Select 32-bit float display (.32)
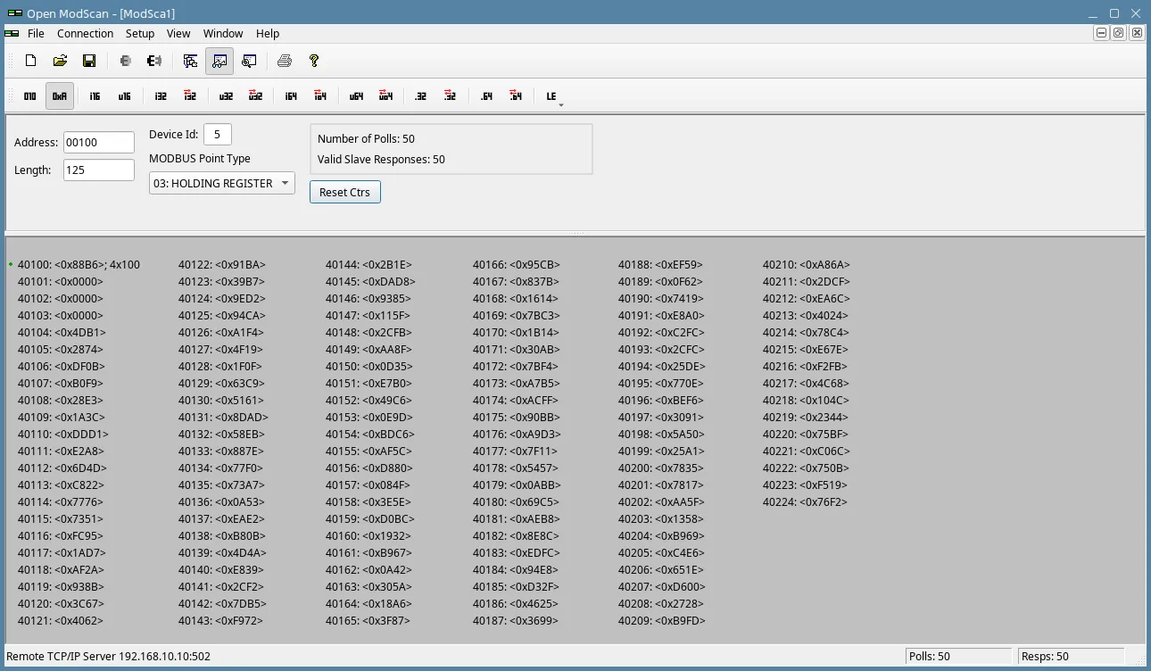 tap(420, 95)
